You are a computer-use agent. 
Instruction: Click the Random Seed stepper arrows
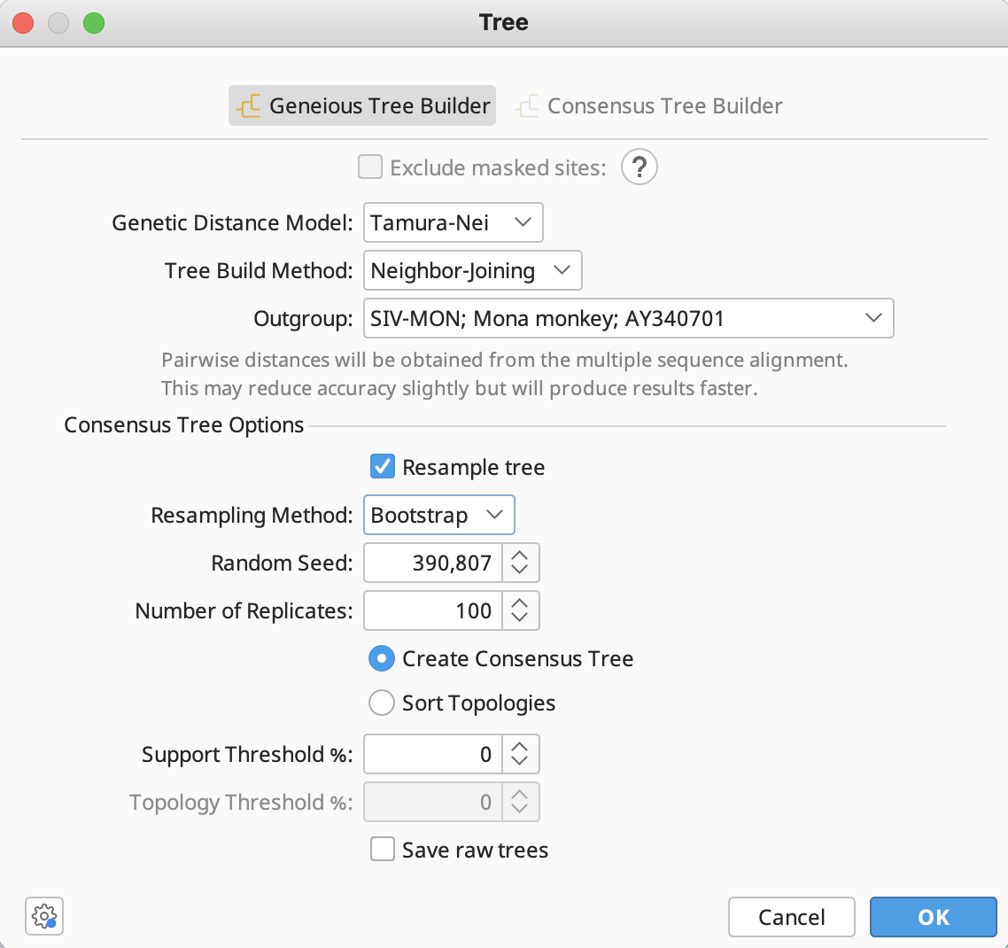(520, 563)
